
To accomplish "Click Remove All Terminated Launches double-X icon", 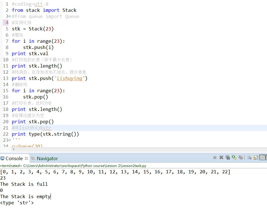I will click(228, 158).
